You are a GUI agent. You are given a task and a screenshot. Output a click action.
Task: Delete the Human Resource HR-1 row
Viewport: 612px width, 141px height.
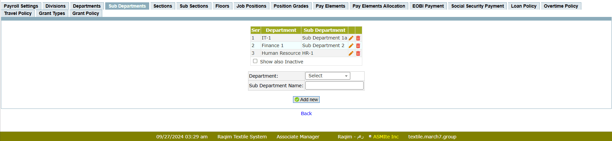tap(358, 53)
